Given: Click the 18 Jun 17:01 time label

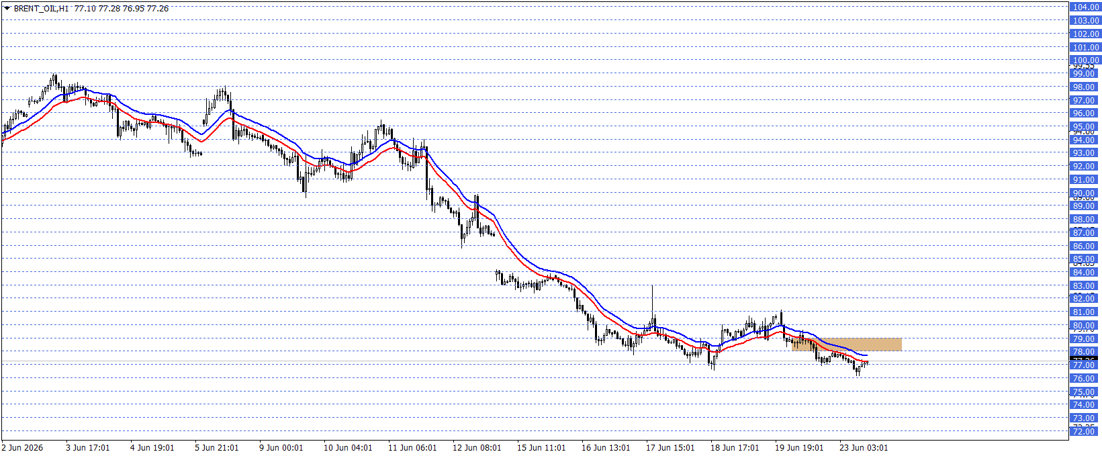Looking at the screenshot, I should tap(735, 448).
